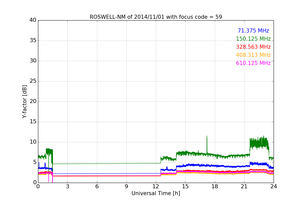Screen dimensions: 304x203
Task: Click the y-axis tick label 10
Action: tap(33, 142)
